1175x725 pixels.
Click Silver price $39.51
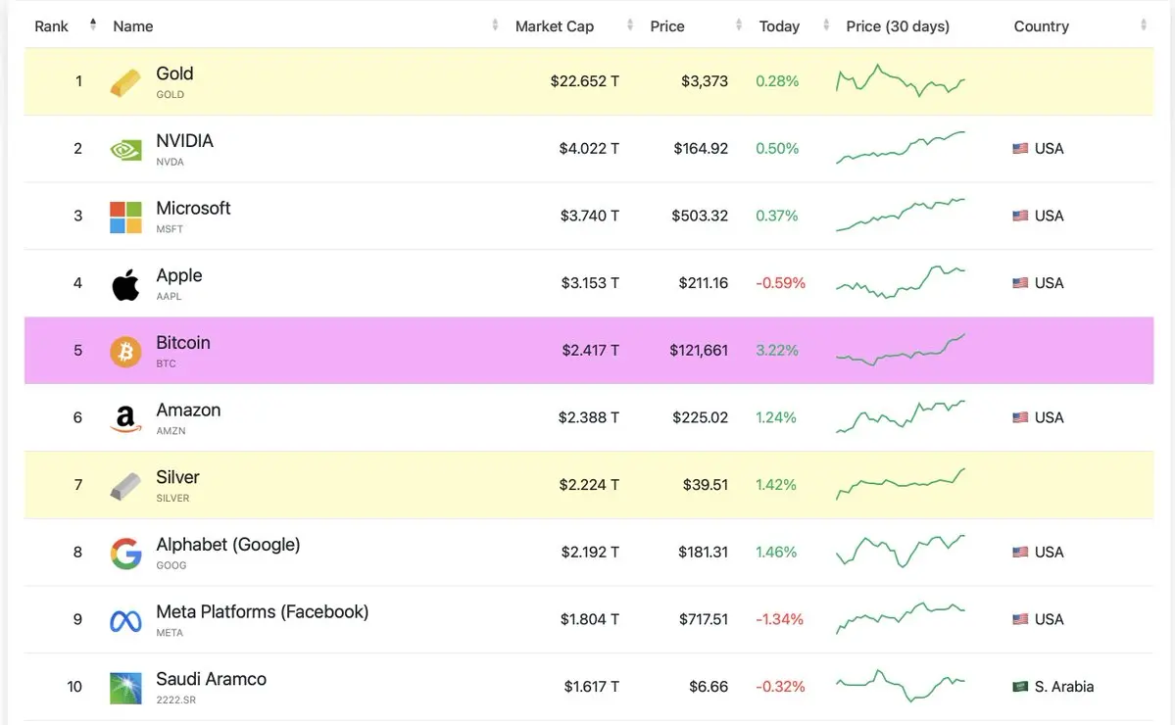706,485
